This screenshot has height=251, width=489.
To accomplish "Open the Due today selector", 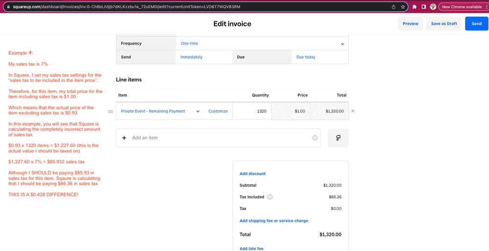I will (x=320, y=57).
